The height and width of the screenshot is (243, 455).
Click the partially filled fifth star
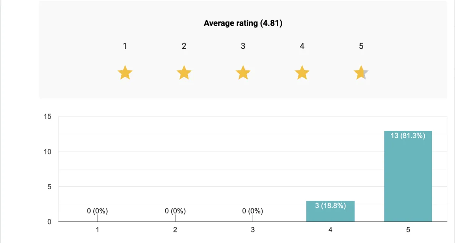(x=361, y=72)
